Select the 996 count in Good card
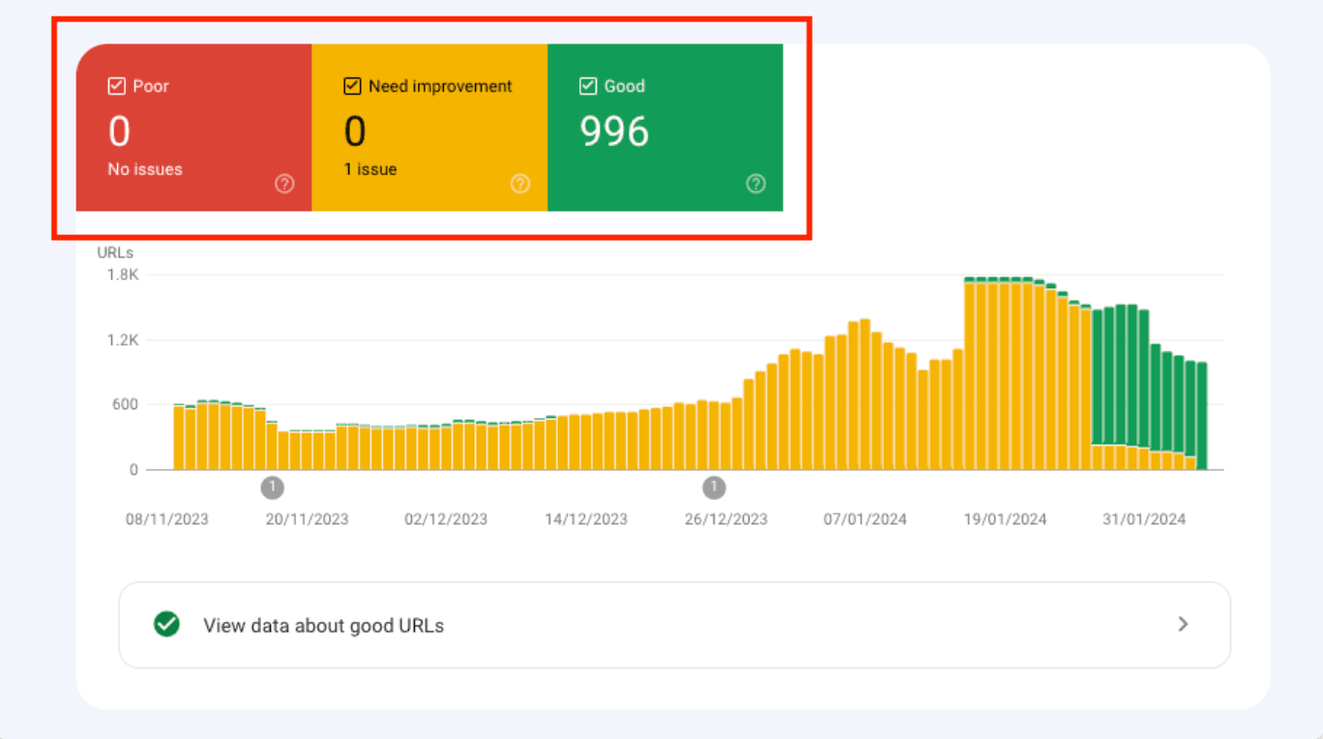The width and height of the screenshot is (1323, 739). point(614,132)
